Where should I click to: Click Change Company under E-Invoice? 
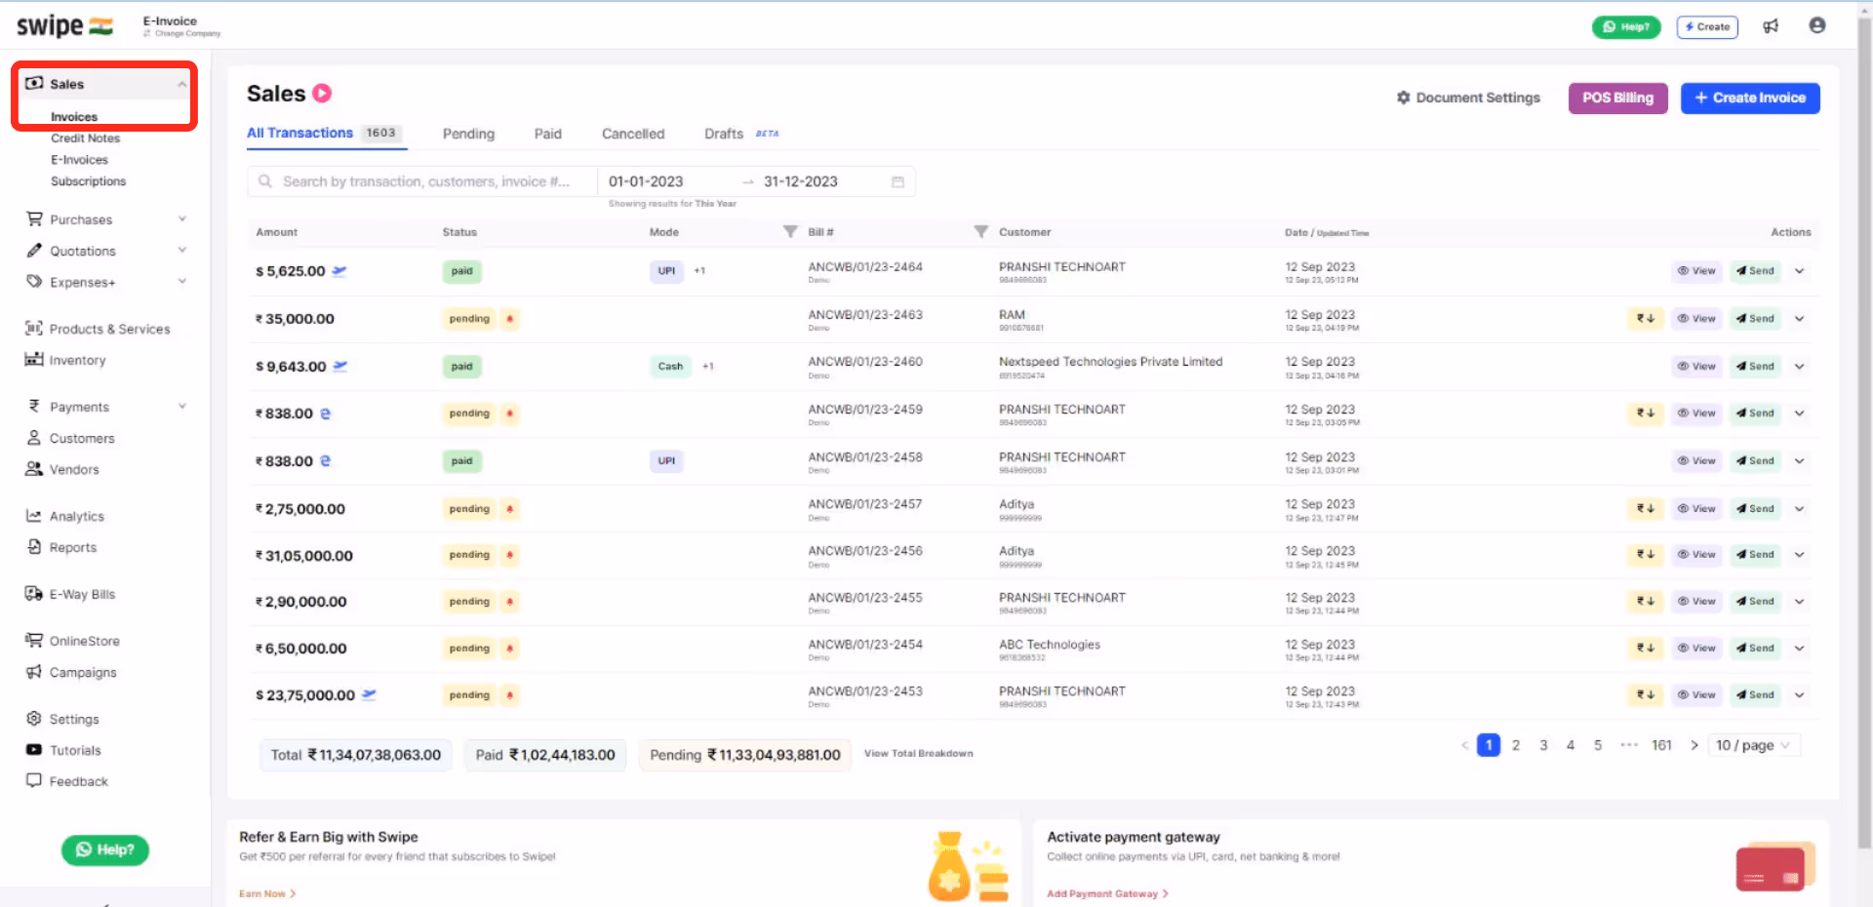coord(182,34)
